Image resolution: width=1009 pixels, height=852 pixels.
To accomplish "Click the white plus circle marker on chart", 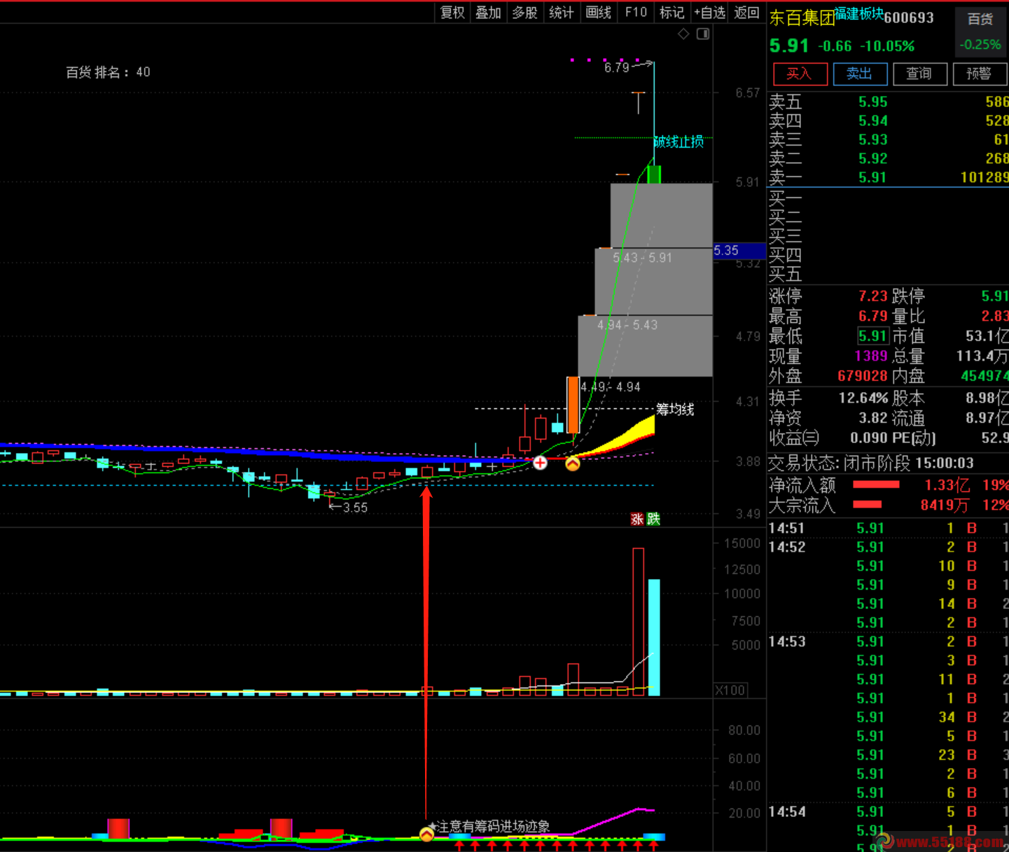I will pyautogui.click(x=540, y=463).
